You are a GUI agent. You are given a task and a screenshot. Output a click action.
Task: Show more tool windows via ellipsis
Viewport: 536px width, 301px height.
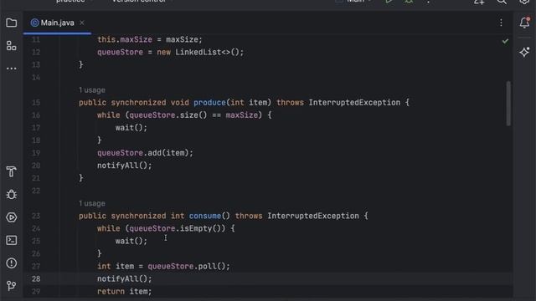point(11,69)
